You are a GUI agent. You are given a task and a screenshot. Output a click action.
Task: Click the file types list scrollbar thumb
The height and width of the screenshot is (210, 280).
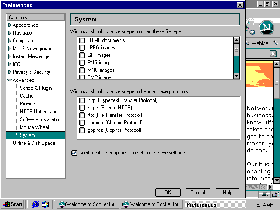pos(236,50)
